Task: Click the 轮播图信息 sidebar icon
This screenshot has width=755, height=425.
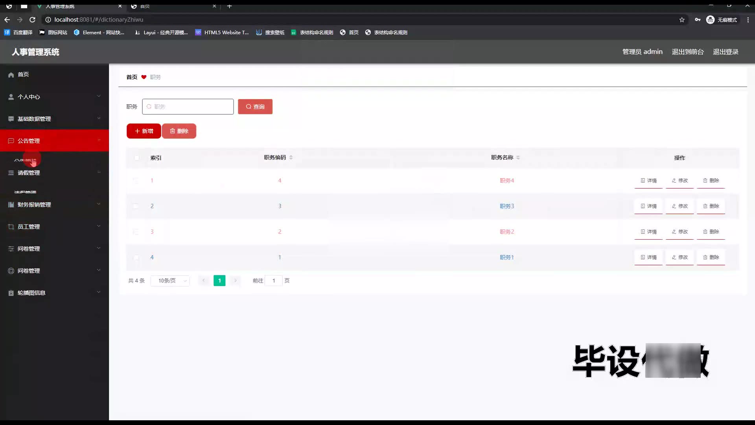Action: coord(11,293)
